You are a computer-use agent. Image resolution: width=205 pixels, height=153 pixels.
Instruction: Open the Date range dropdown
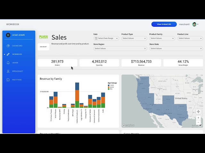click(106, 38)
